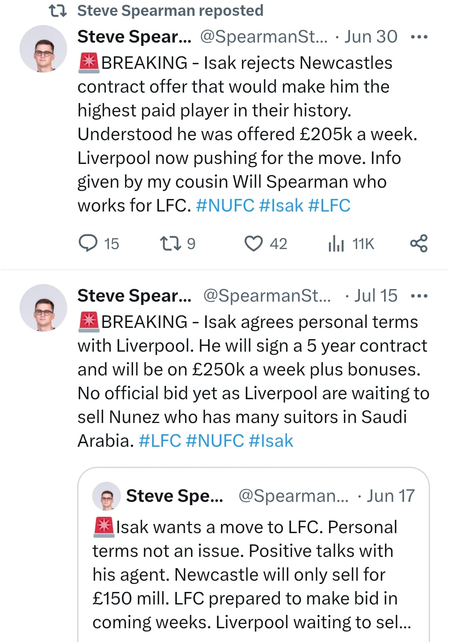Open profile picture on Jun 30 tweet
Viewport: 450px width, 642px height.
43,49
